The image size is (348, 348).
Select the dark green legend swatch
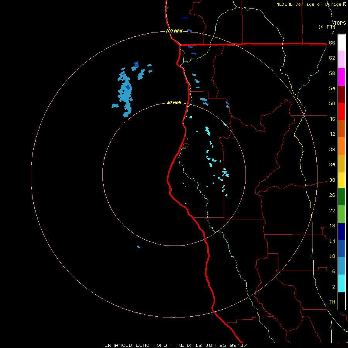341,197
